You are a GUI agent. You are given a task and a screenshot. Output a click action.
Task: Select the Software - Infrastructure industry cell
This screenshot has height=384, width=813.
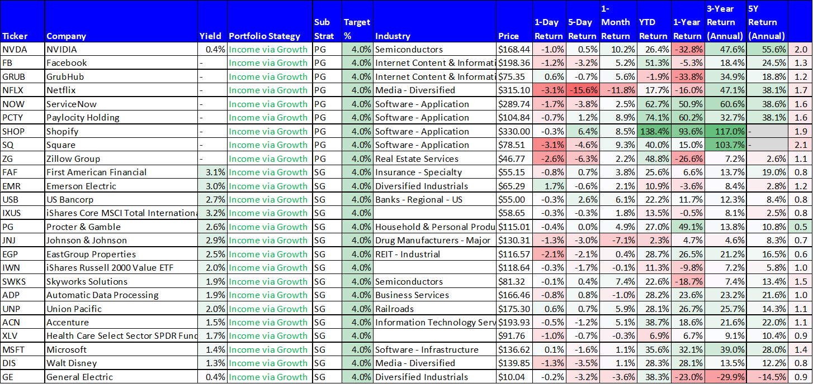[x=435, y=349]
